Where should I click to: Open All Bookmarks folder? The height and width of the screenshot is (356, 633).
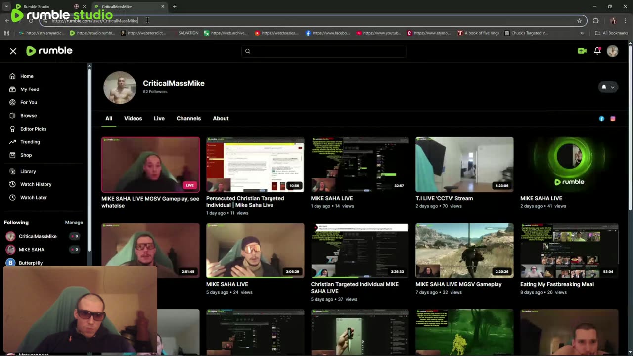point(611,33)
